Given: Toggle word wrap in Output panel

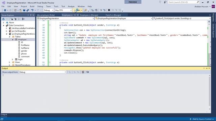Looking at the screenshot, I should point(88,72).
